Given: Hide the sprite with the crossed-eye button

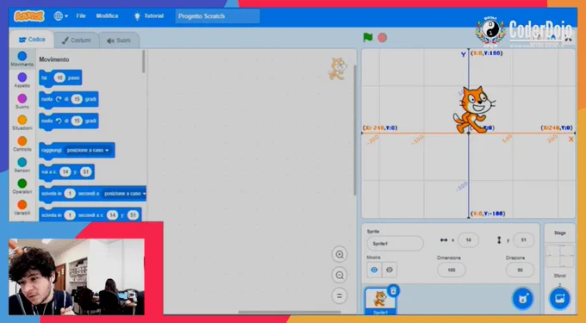Looking at the screenshot, I should pos(390,270).
